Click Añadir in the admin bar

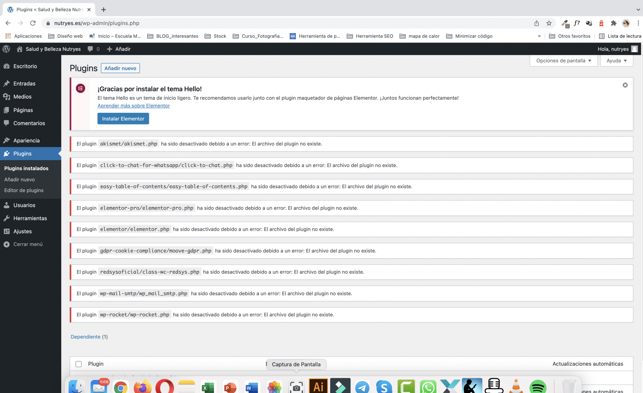119,49
